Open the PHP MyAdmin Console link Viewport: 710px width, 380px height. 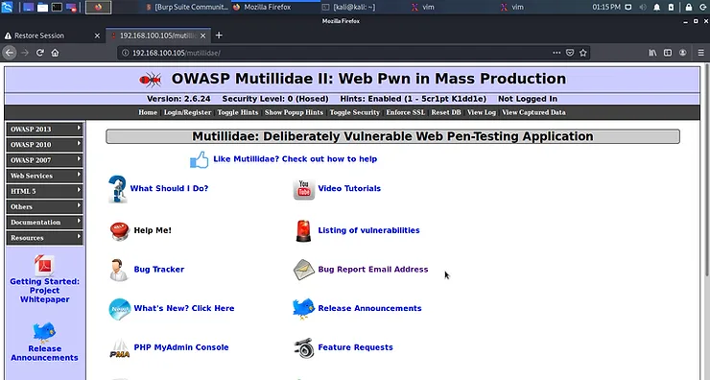181,347
